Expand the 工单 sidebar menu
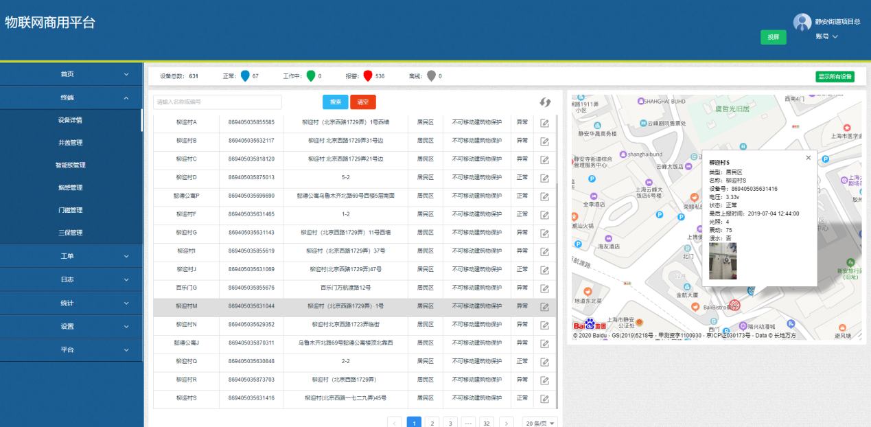871x427 pixels. [71, 256]
